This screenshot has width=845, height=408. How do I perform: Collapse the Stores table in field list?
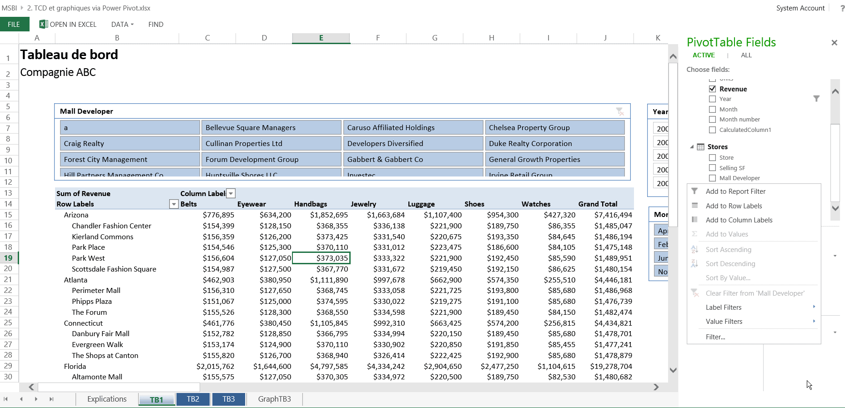click(692, 147)
